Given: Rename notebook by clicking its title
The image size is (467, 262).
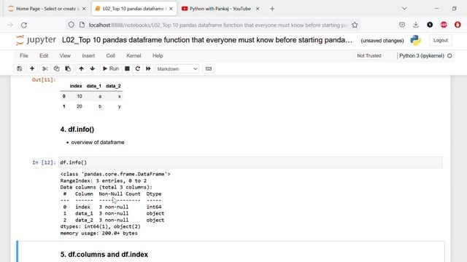Looking at the screenshot, I should coord(207,40).
